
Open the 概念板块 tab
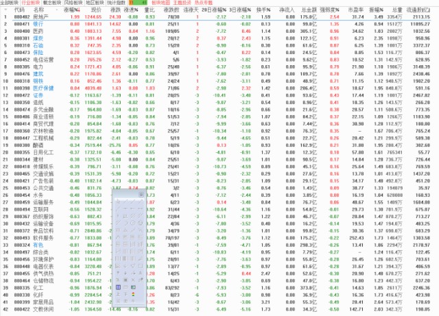[51, 3]
